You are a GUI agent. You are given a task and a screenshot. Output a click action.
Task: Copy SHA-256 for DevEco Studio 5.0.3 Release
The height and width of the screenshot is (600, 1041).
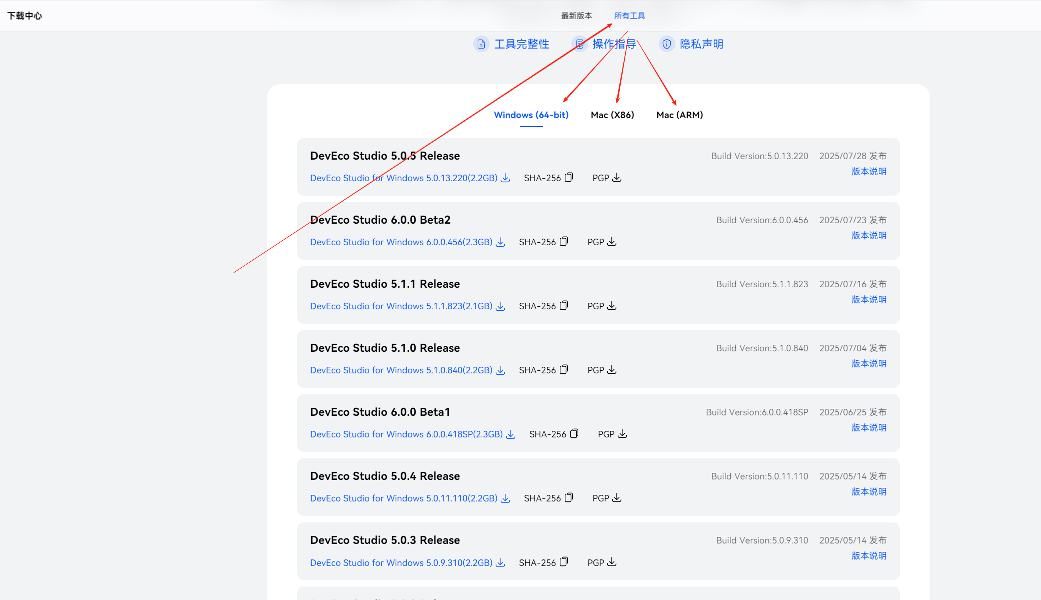click(564, 562)
